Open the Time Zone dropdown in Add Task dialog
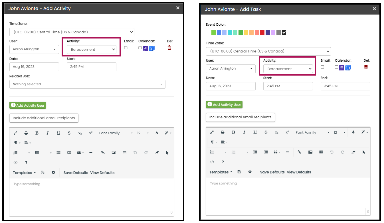This screenshot has height=223, width=384. coord(268,51)
